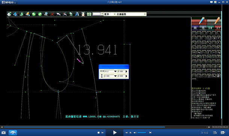
Task: Click the first green round arrow icon
Action: [34, 14]
